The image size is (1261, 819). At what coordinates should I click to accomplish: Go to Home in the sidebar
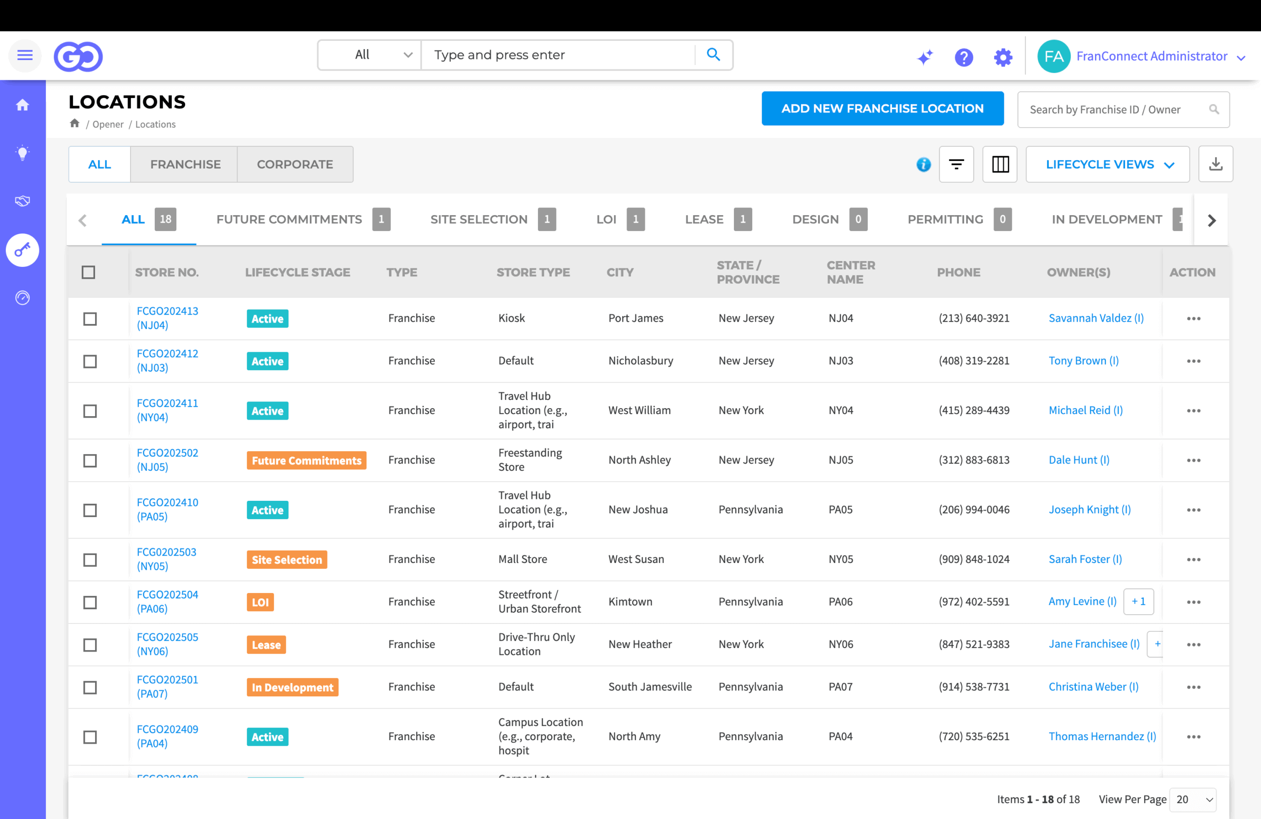point(22,105)
